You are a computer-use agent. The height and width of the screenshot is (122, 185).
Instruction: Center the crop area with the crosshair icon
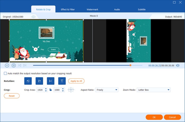coord(71,90)
